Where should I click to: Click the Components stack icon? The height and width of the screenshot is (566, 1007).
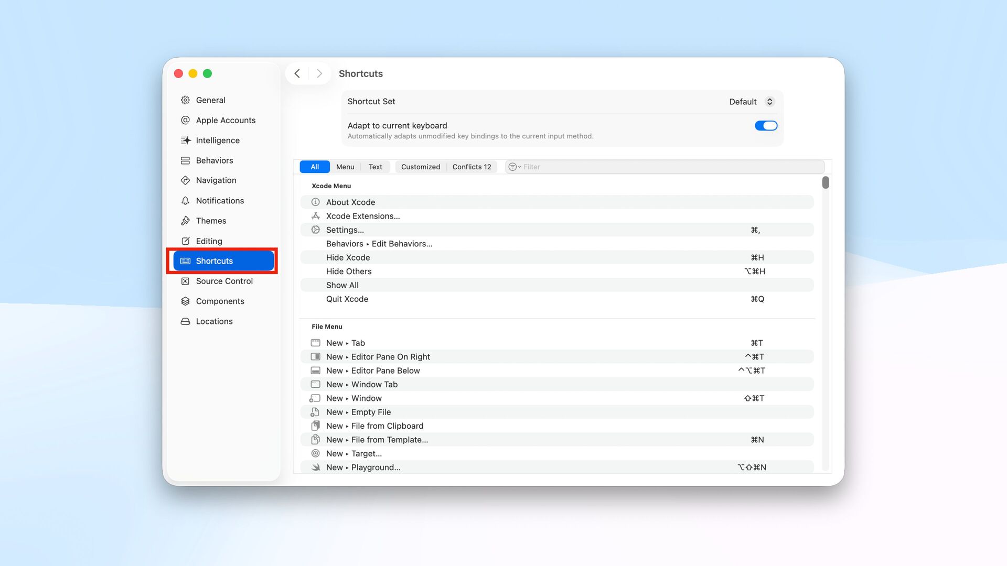186,301
